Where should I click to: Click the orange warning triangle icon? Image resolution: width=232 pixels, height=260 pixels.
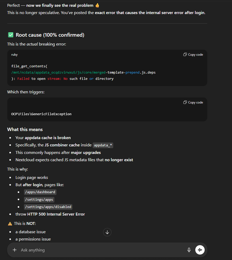point(10,224)
